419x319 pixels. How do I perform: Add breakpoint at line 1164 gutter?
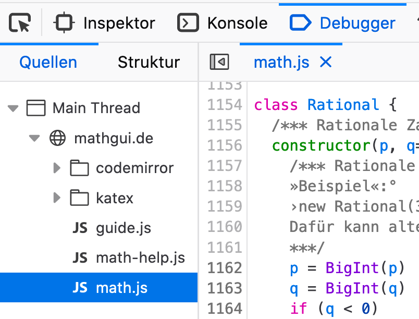coord(225,309)
